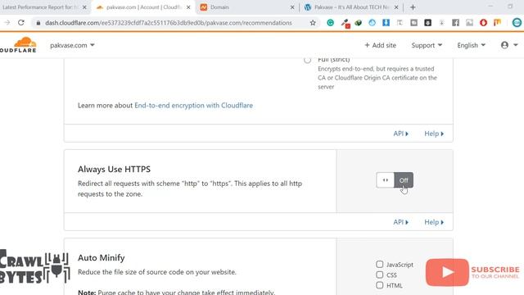Click the padlock site info icon
Viewport: 524px width, 295px height.
click(x=38, y=23)
